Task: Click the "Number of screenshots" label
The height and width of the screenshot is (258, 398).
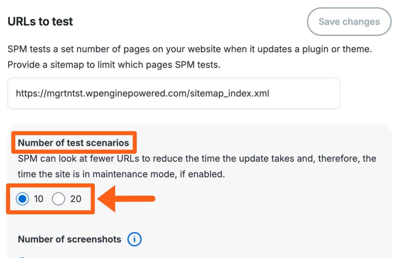Action: click(70, 239)
